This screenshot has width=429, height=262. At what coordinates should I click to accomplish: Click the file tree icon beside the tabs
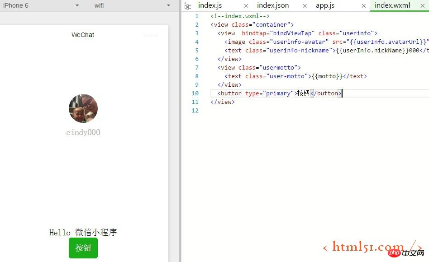pyautogui.click(x=187, y=5)
